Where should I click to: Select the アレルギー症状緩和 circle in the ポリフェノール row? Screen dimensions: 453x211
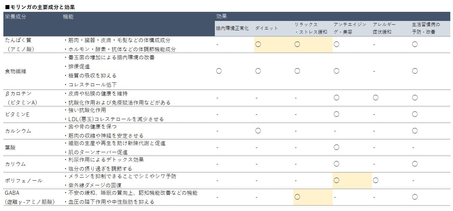click(x=376, y=180)
